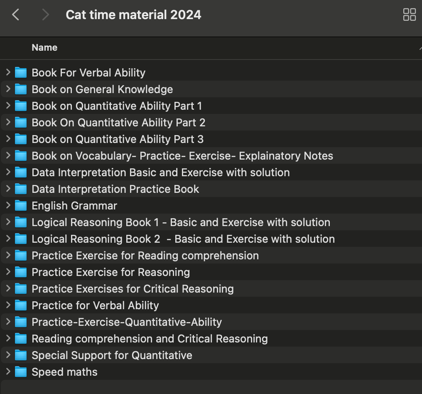Click the Cat time material 2024 title

pos(133,15)
